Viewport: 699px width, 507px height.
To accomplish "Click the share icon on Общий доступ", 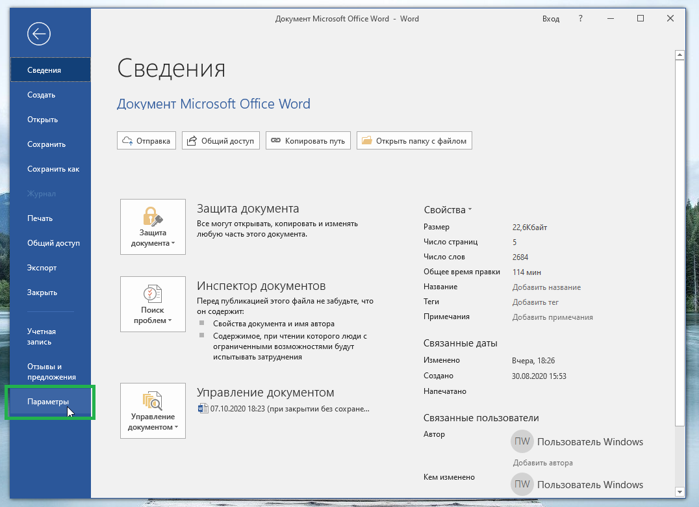I will click(192, 141).
